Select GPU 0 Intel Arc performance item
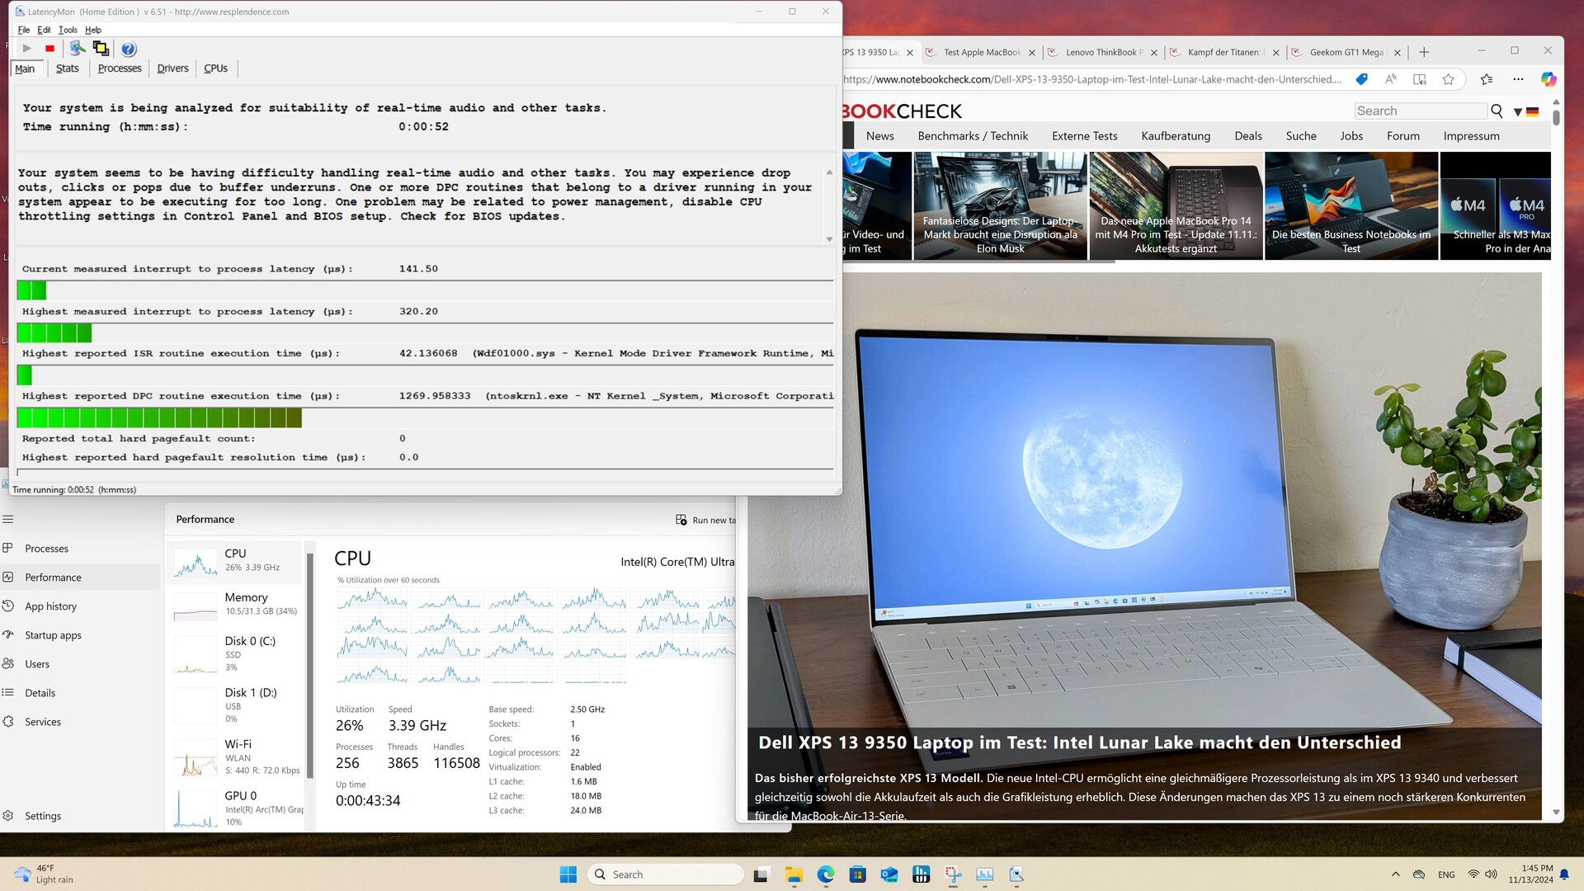 pyautogui.click(x=236, y=808)
